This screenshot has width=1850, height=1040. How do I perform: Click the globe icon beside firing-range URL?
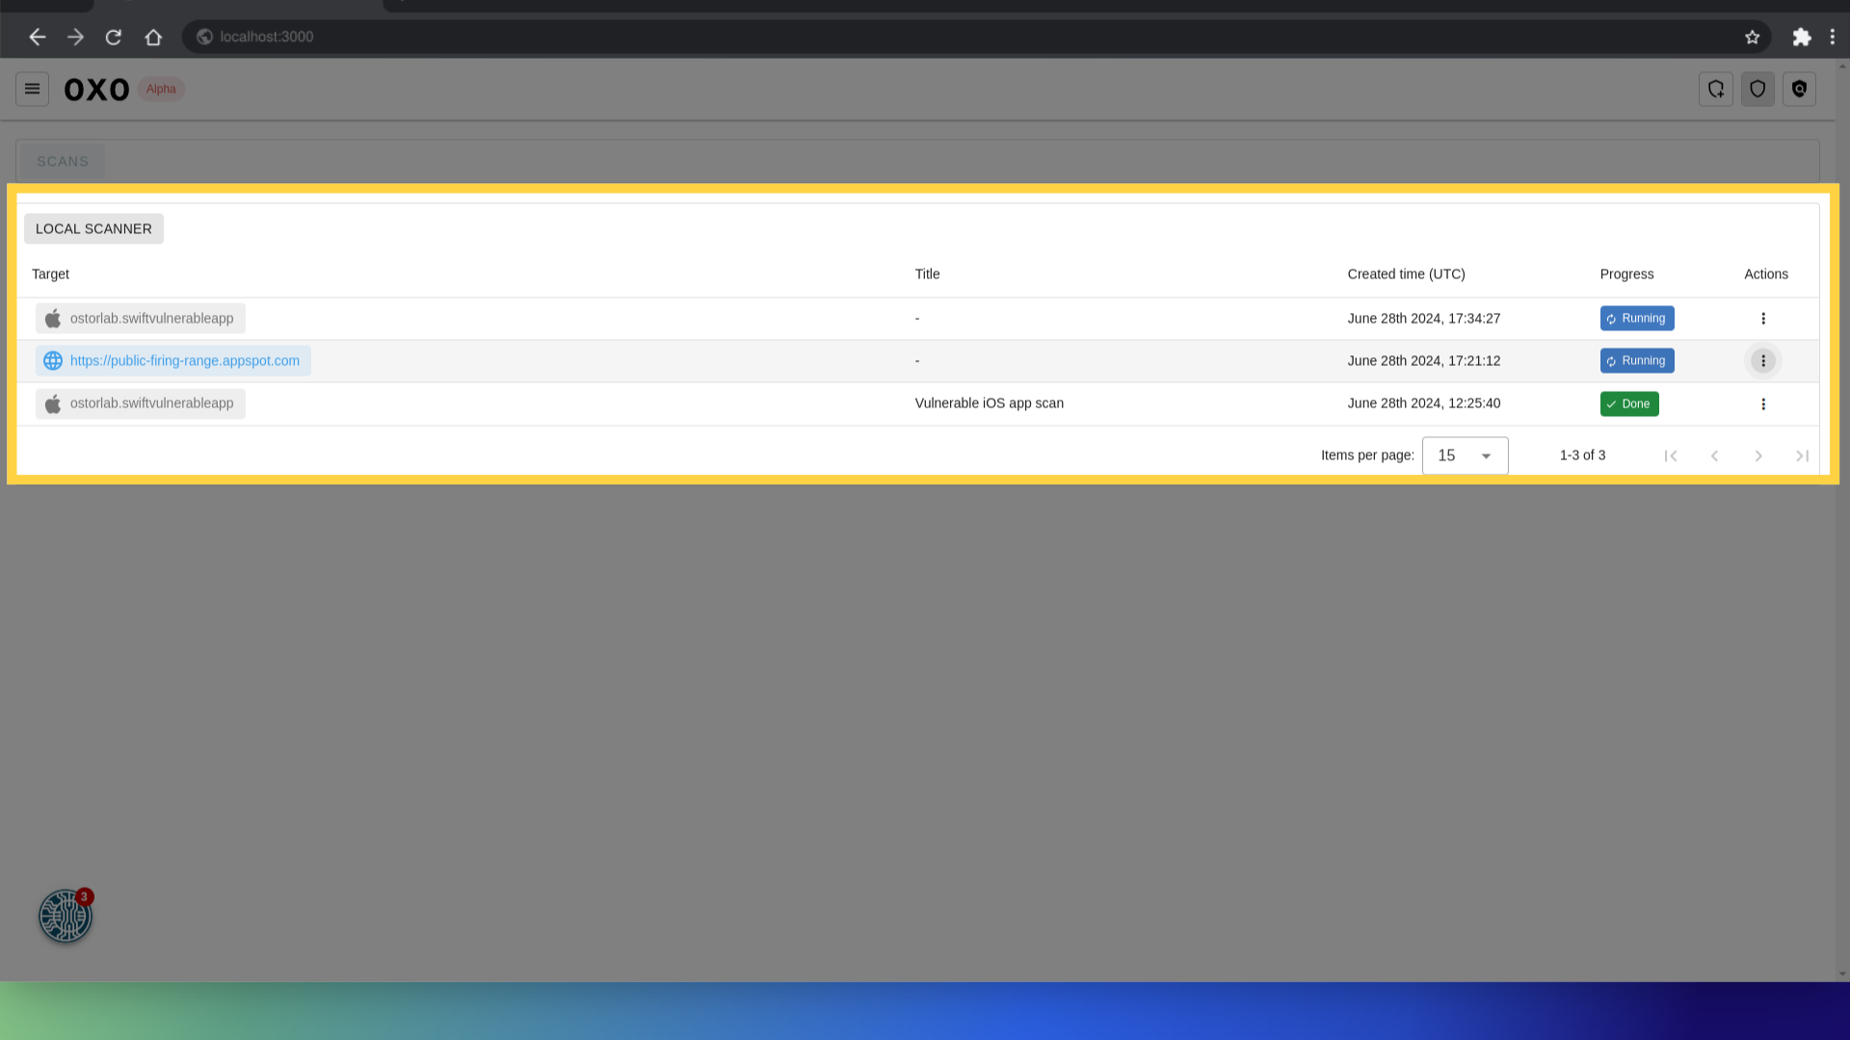click(53, 360)
